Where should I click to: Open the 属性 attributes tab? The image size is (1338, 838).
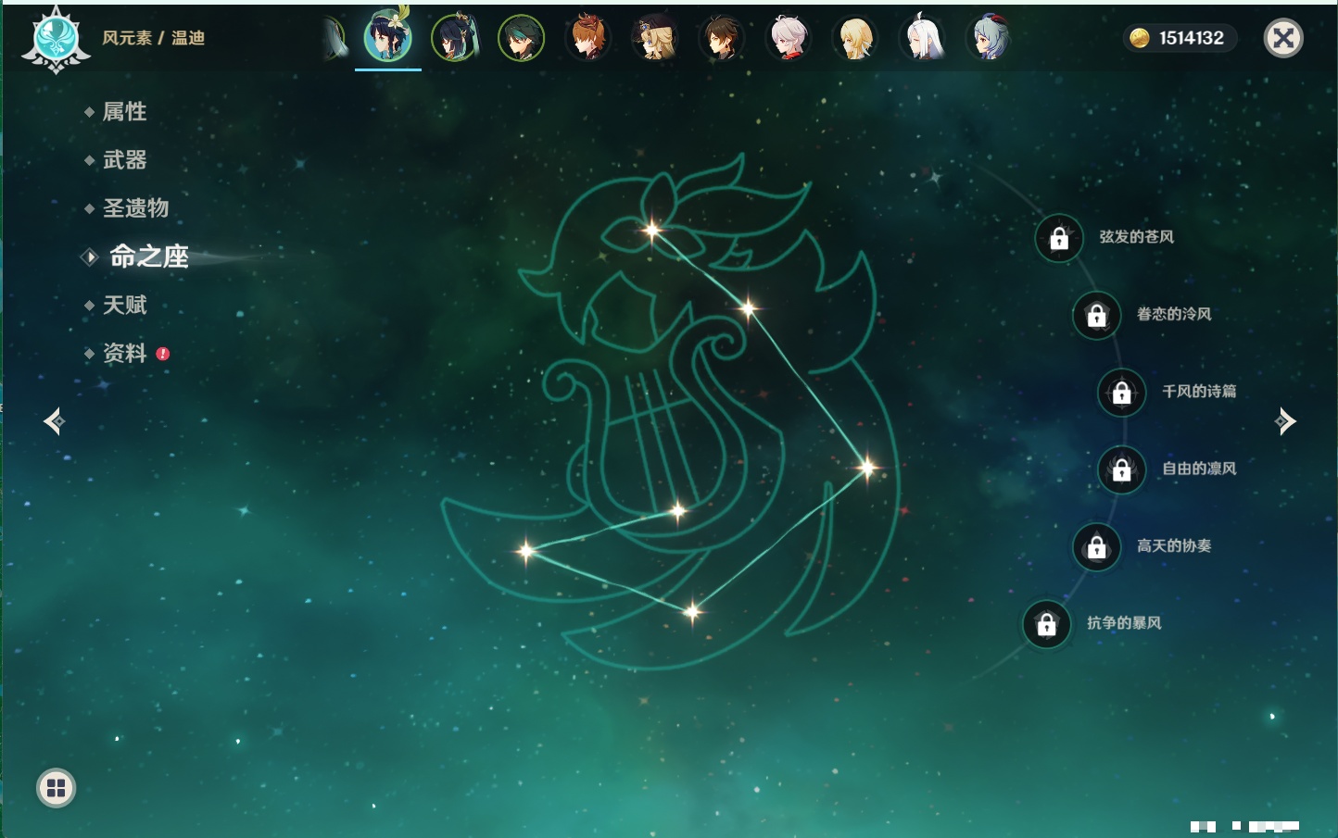(124, 112)
